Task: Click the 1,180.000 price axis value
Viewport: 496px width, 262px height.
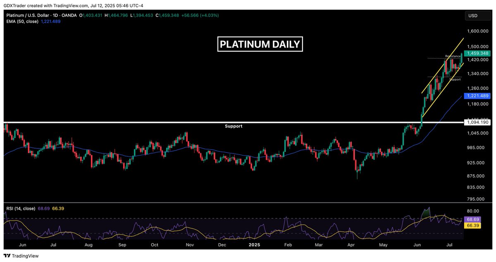Action: coord(478,104)
